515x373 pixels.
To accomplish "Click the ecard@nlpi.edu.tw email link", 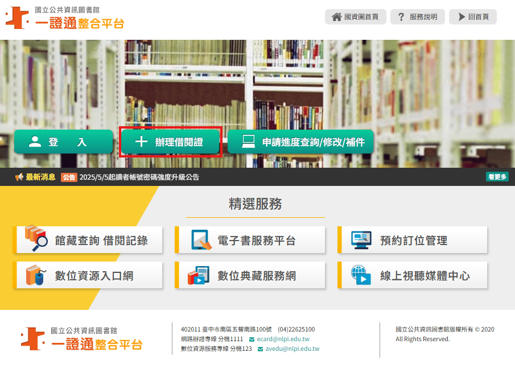I will click(283, 339).
